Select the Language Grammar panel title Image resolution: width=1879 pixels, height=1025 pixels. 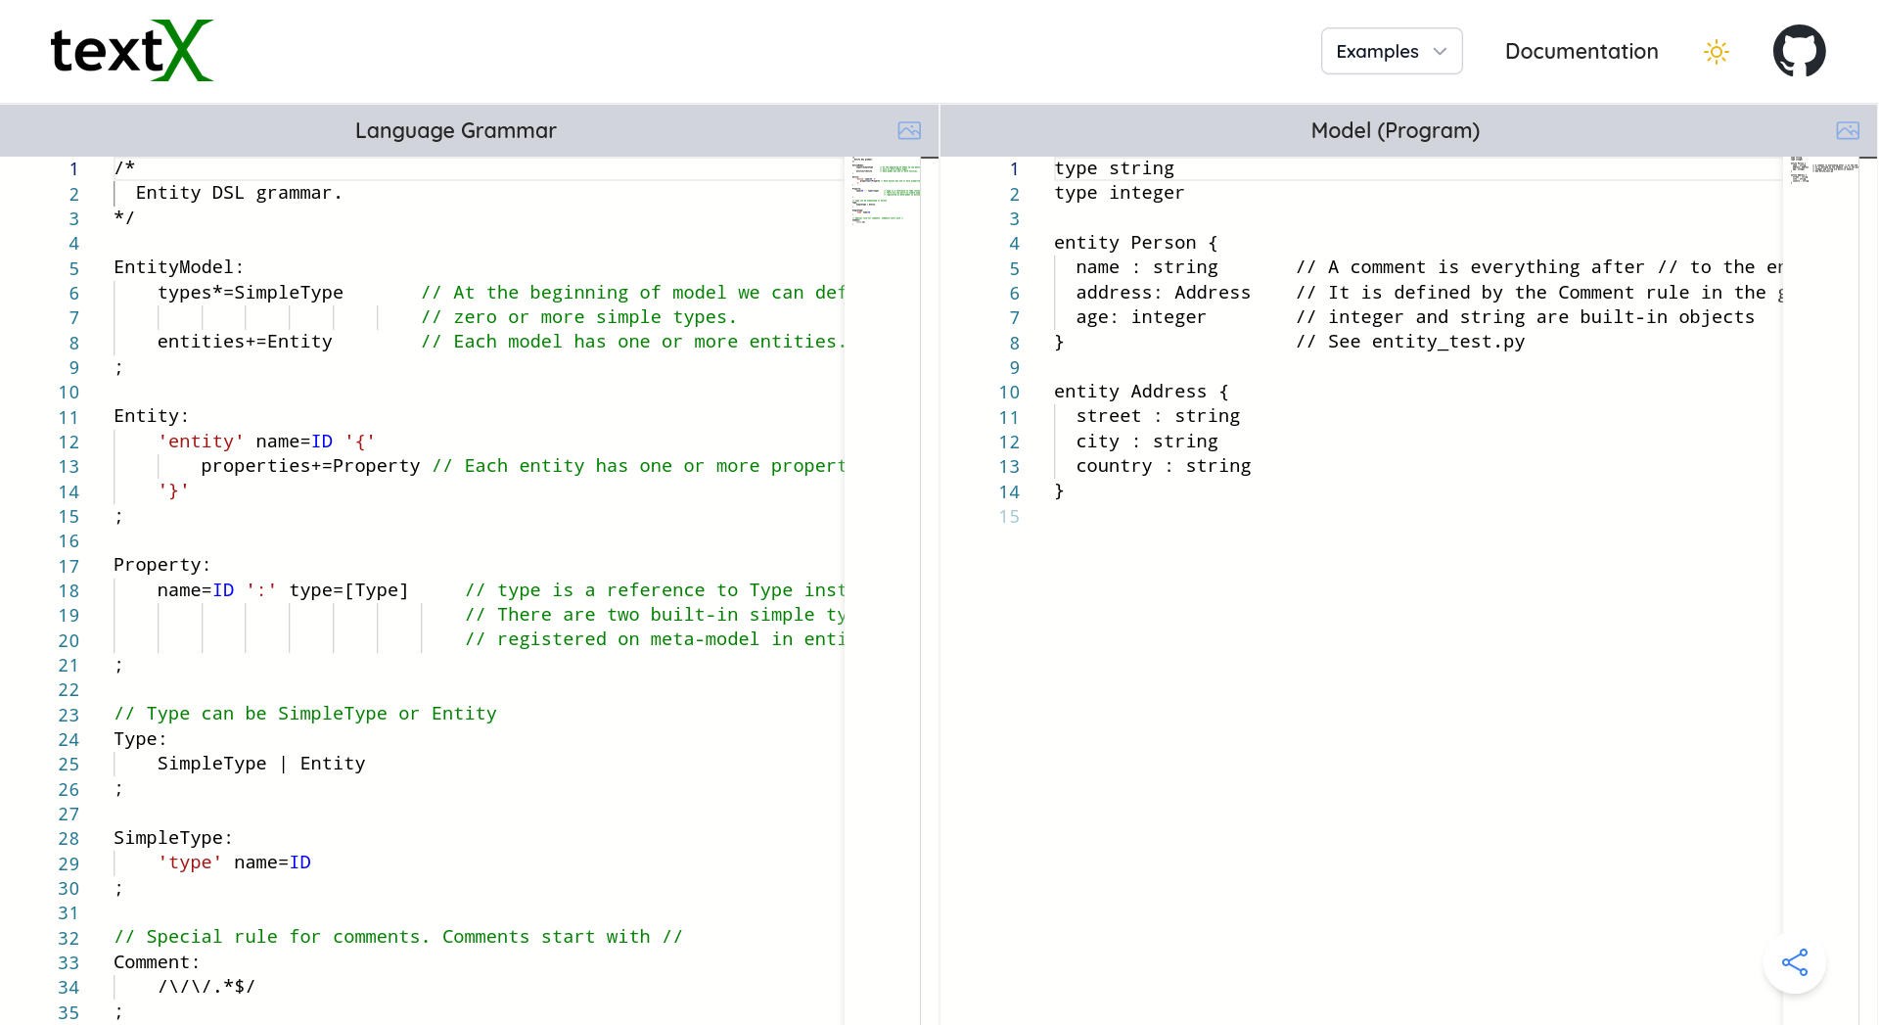click(x=455, y=131)
